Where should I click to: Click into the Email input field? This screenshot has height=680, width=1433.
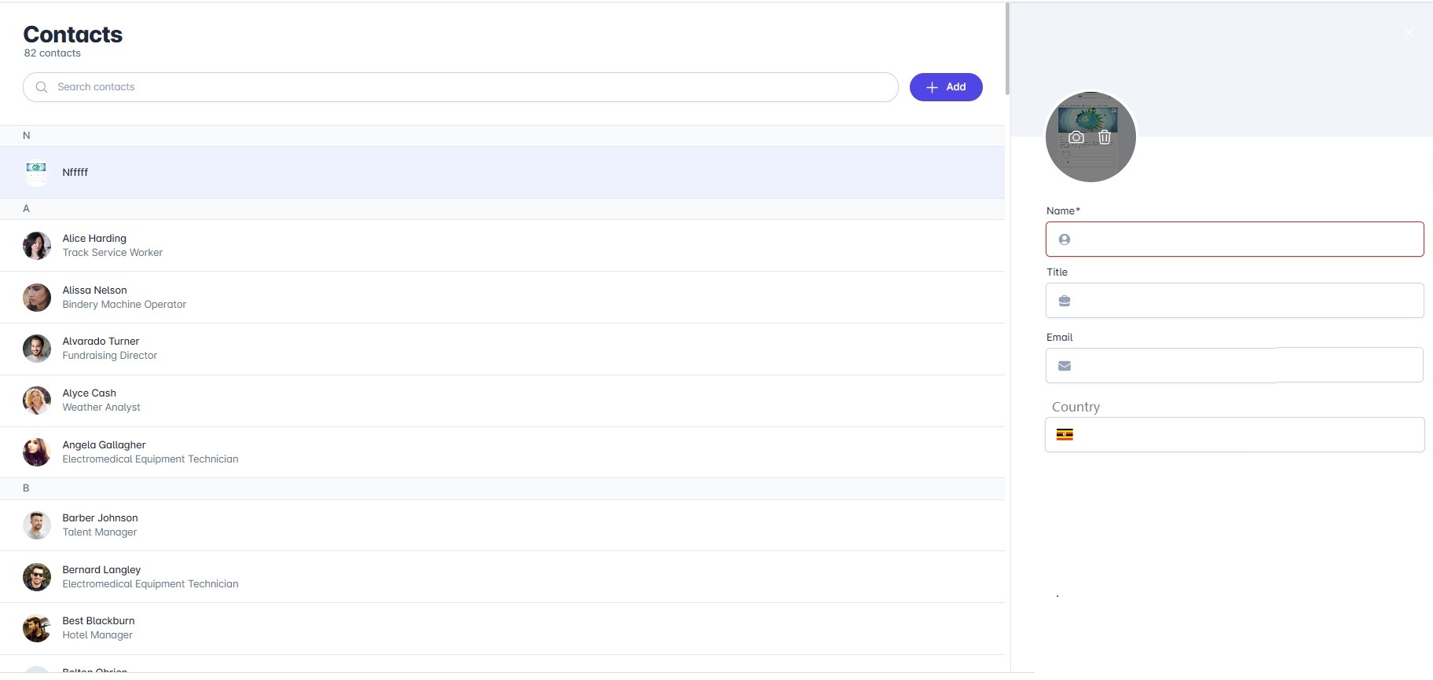pos(1245,366)
